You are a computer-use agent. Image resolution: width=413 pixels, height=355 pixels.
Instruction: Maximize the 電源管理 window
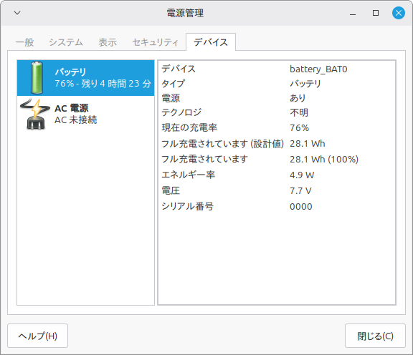pos(376,13)
